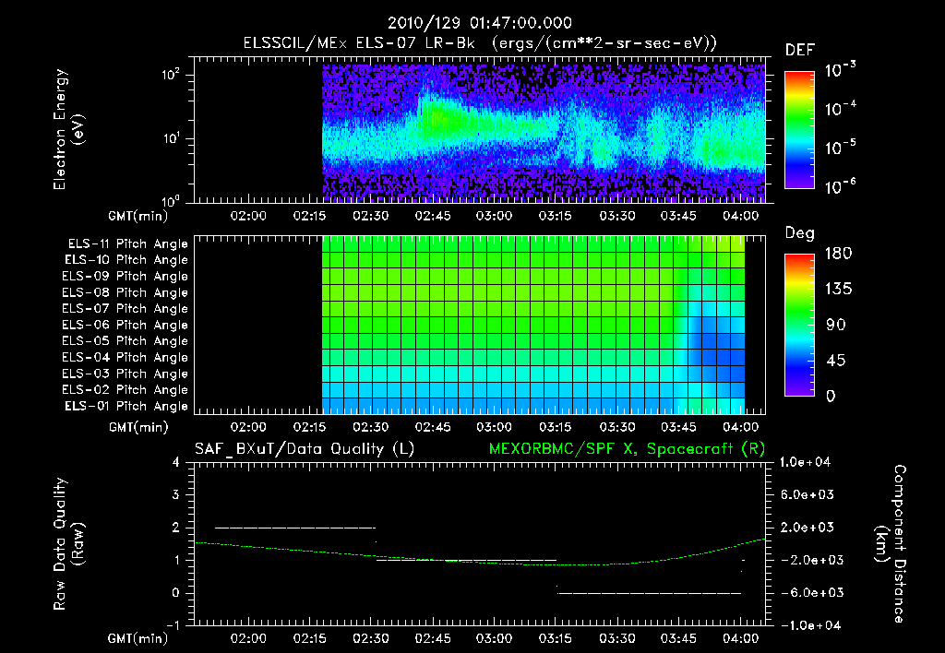Click the 02:45 tick label under the spectrogram
This screenshot has height=653, width=945.
pos(433,216)
